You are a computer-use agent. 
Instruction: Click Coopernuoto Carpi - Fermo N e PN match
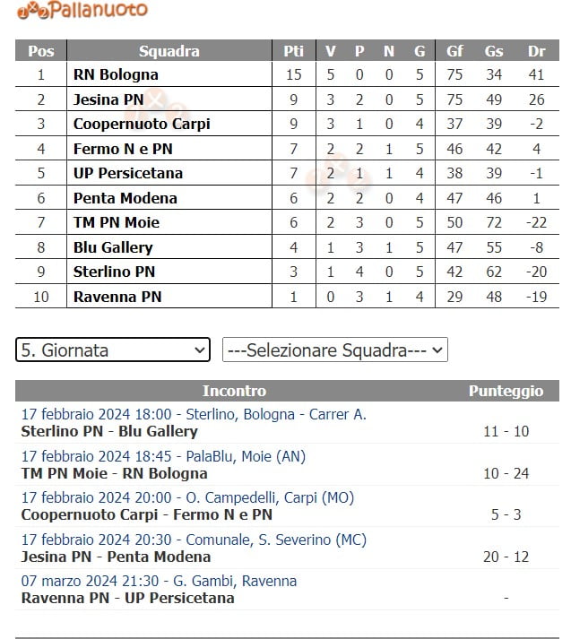pos(146,514)
